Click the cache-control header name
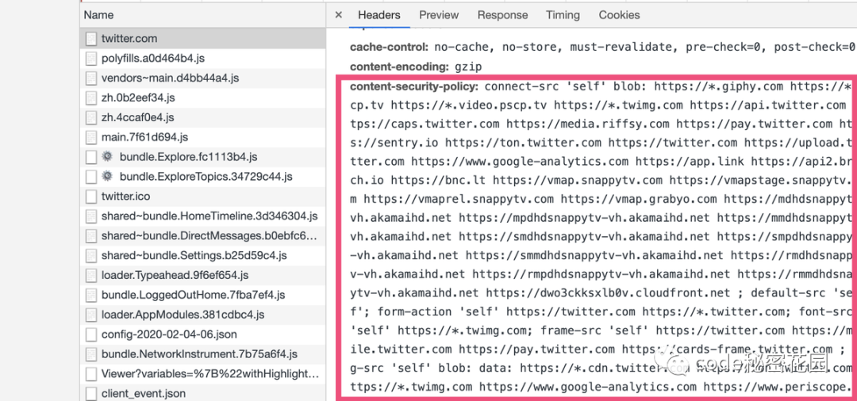Screen dimensions: 857x401 (x=389, y=48)
